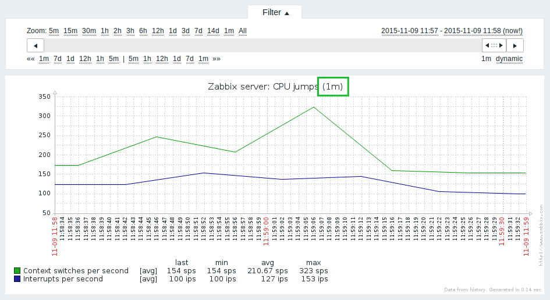
Task: Click the Filter collapse arrow icon
Action: tap(287, 13)
